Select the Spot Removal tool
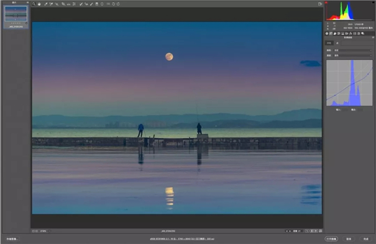 coord(81,4)
